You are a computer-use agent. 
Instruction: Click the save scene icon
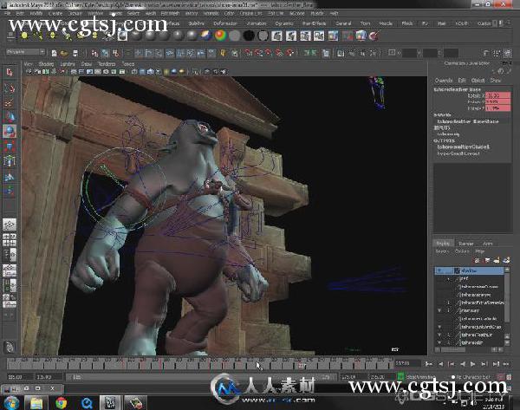(75, 53)
